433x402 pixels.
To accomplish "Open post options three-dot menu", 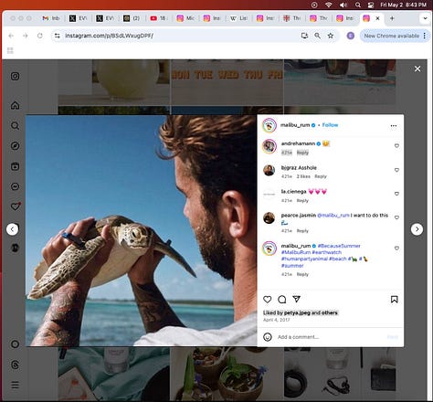I will [x=394, y=125].
